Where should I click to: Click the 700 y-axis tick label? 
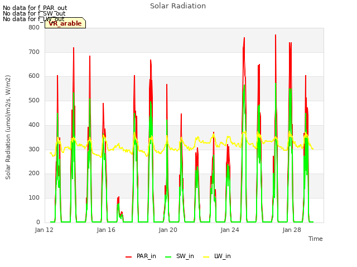34,52
